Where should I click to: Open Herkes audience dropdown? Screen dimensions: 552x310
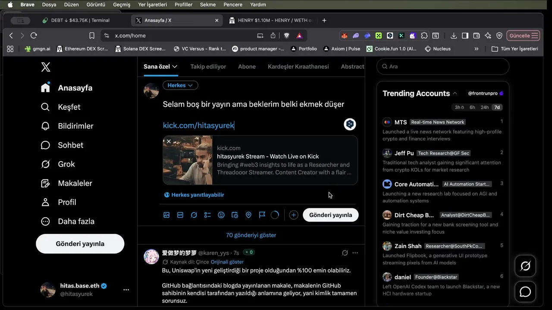coord(180,85)
